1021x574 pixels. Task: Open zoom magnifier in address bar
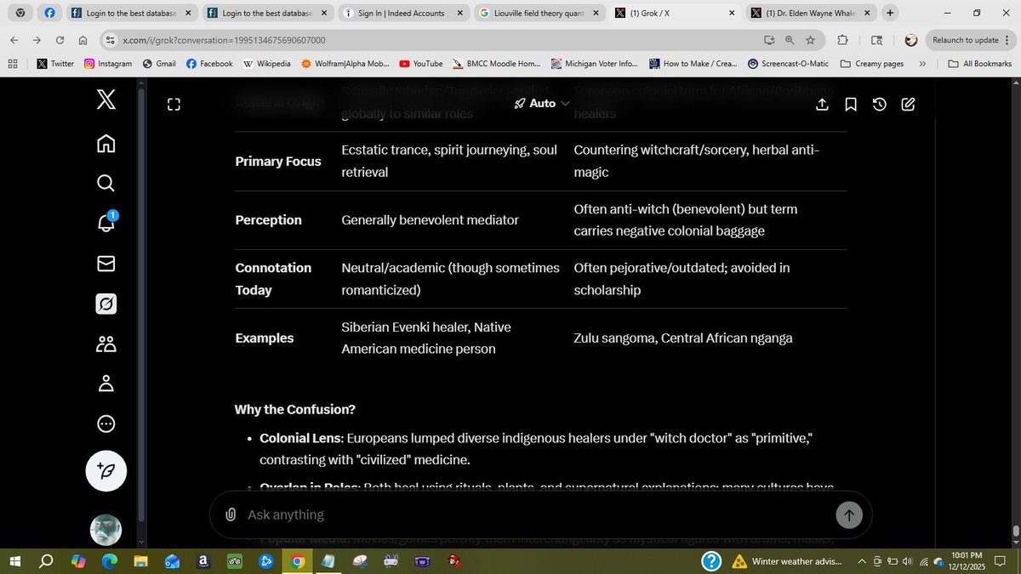pos(790,40)
